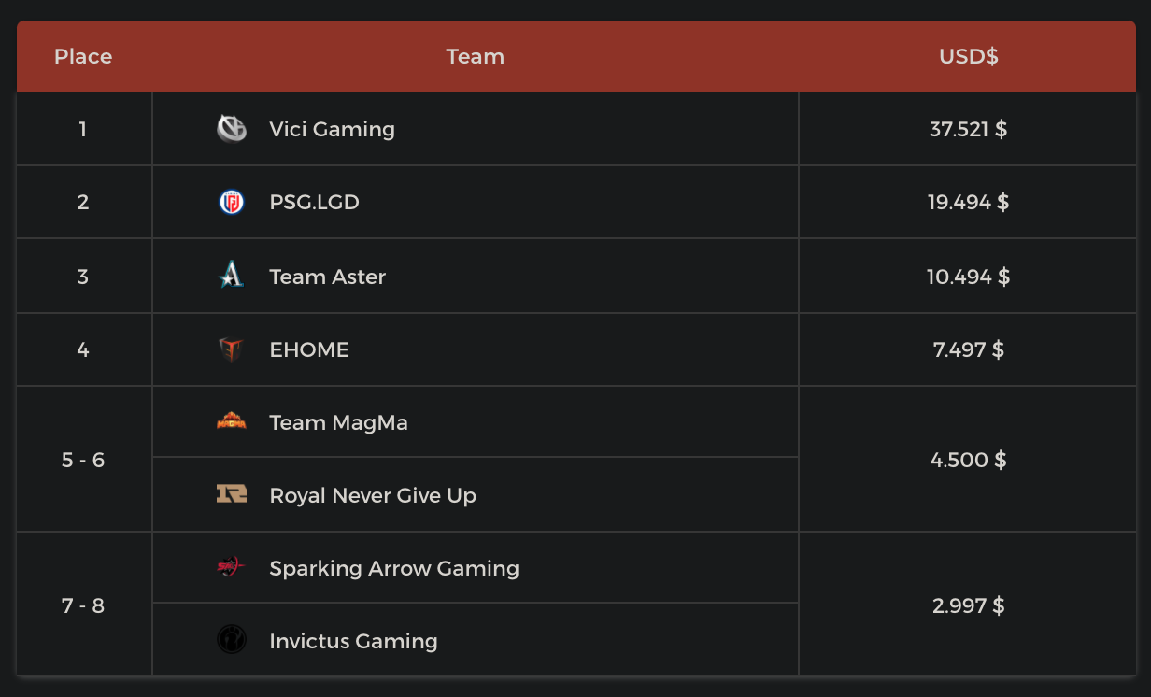Click the EHOME team logo
1151x697 pixels.
coord(232,349)
